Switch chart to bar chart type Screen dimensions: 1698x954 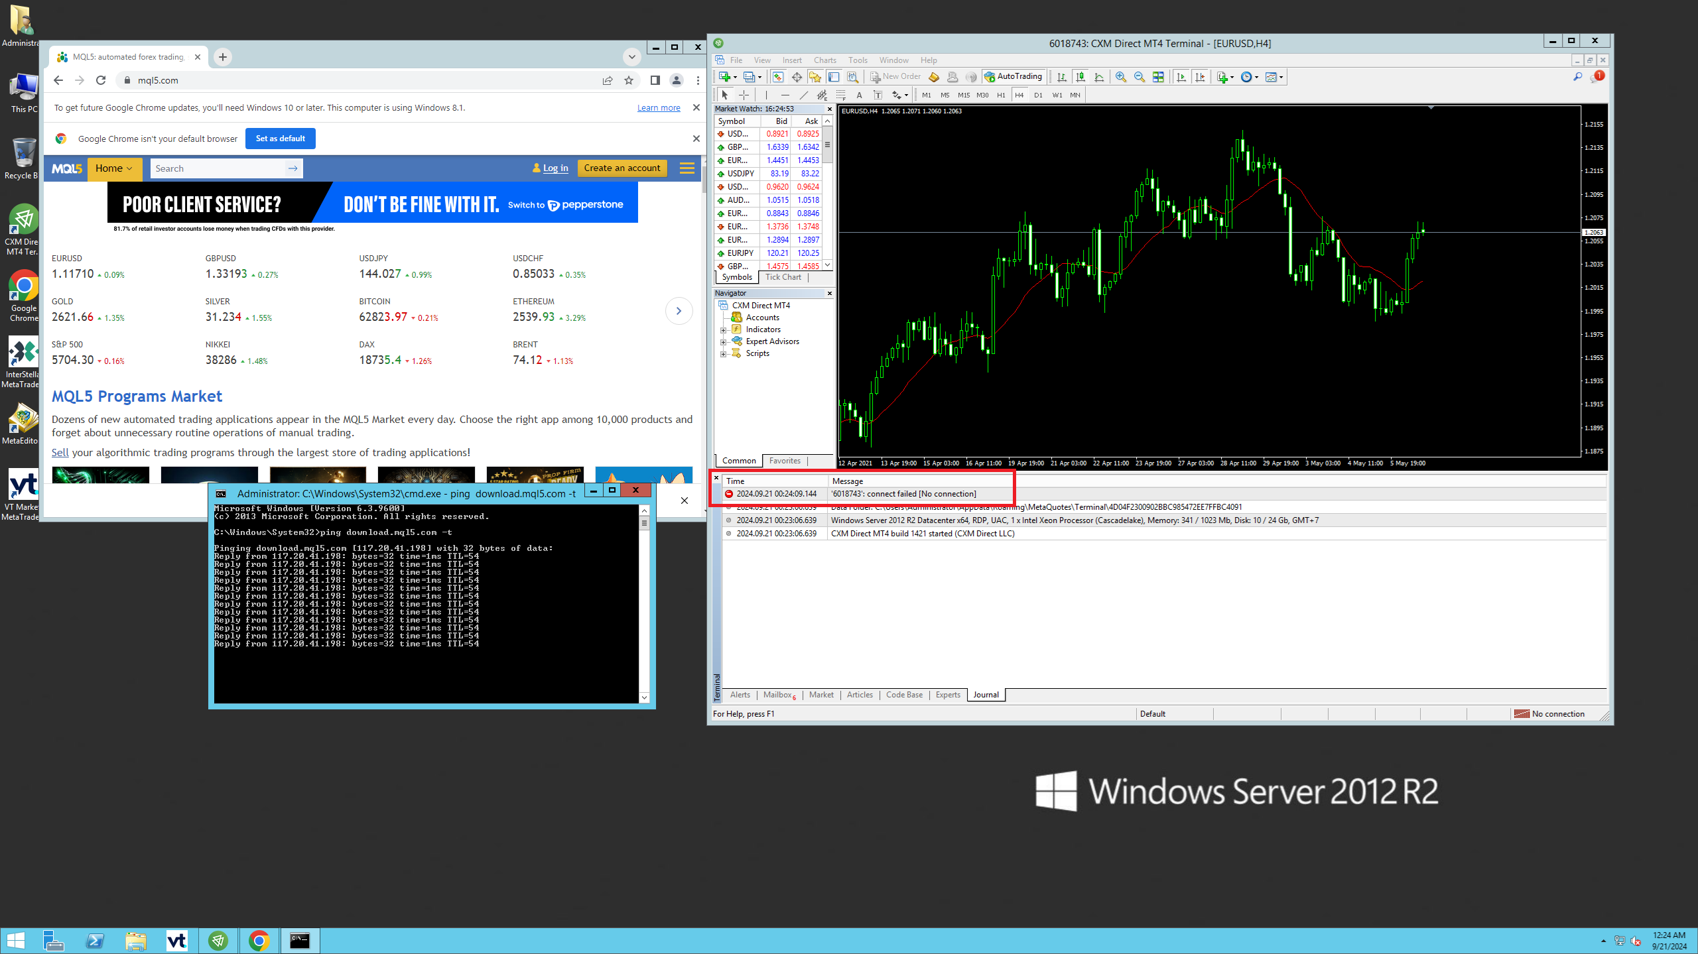[x=1062, y=77]
